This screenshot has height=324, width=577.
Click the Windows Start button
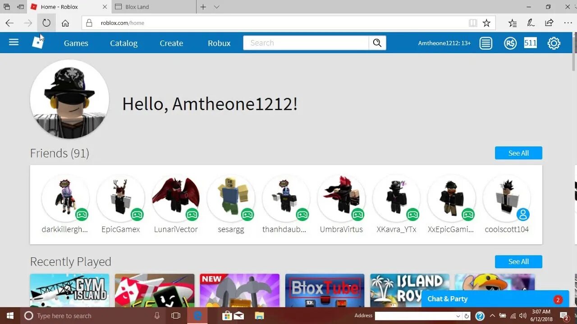[x=10, y=315]
